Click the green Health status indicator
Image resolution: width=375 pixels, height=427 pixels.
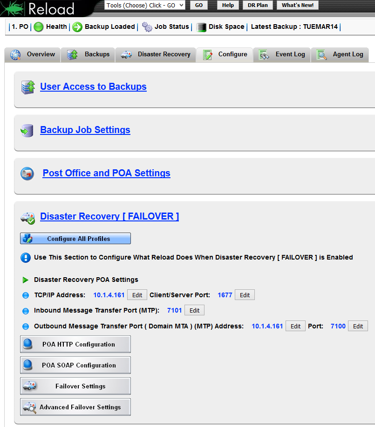39,27
